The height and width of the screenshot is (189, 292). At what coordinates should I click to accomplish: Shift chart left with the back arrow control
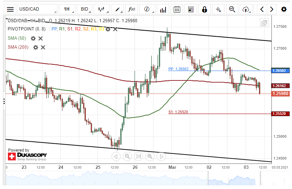tap(116, 157)
